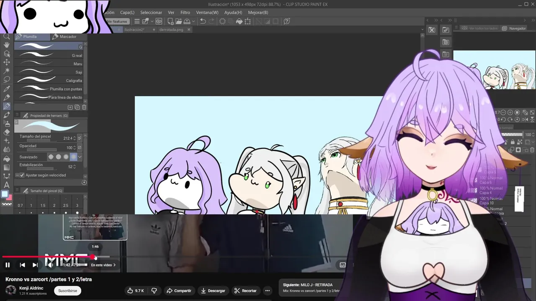This screenshot has height=301, width=536.
Task: Dislike the Kronno vs zarcort video
Action: [154, 291]
